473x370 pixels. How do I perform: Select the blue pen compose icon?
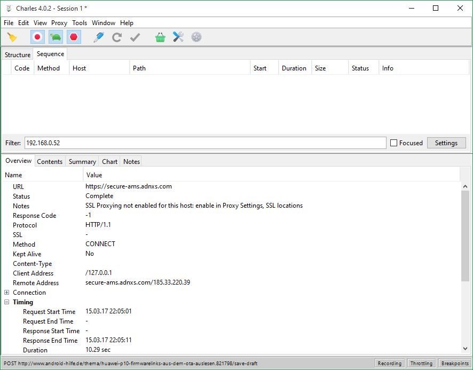[x=98, y=37]
